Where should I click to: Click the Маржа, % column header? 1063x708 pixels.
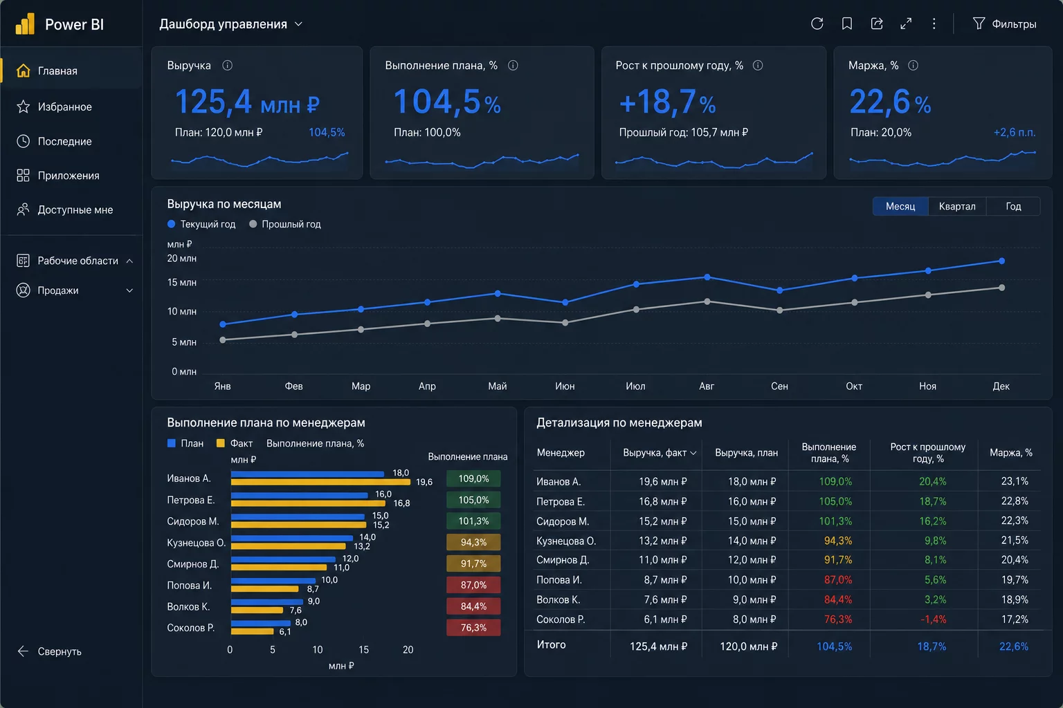[1010, 453]
